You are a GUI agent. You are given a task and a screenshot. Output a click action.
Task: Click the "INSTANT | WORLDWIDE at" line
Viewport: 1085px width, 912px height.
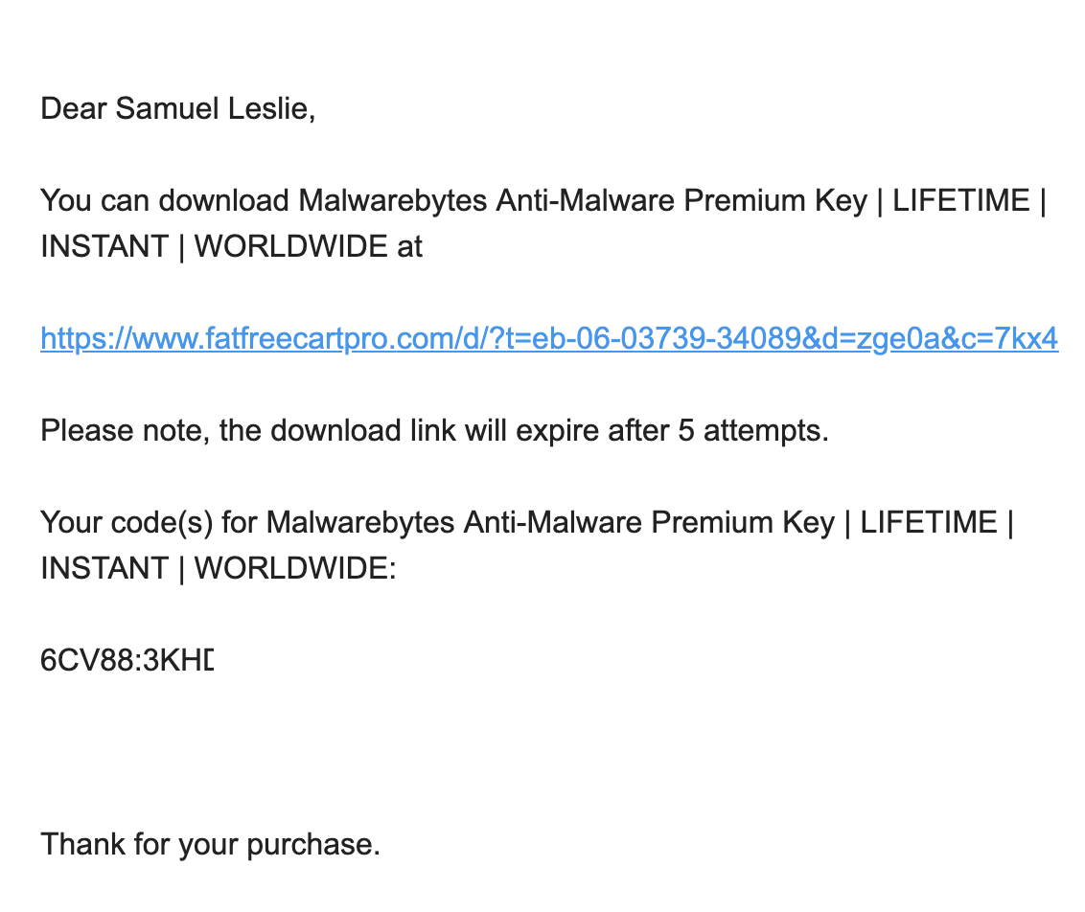pos(231,247)
